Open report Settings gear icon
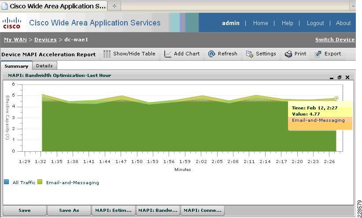 [x=250, y=54]
